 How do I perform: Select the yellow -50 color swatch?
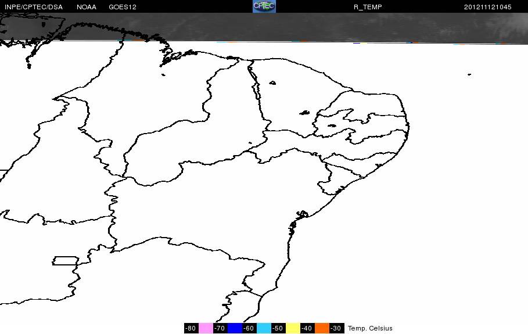tap(293, 328)
